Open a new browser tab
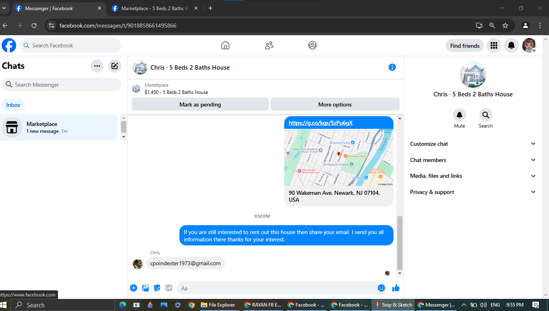Image resolution: width=549 pixels, height=311 pixels. [211, 8]
